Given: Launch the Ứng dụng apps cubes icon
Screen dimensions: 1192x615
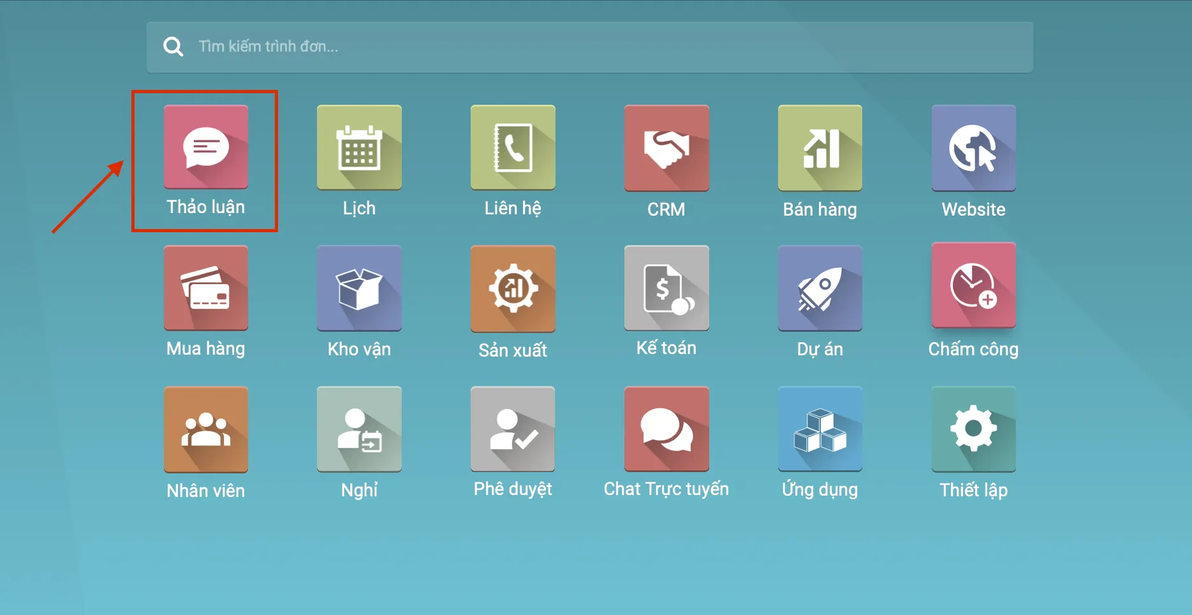Looking at the screenshot, I should click(820, 429).
